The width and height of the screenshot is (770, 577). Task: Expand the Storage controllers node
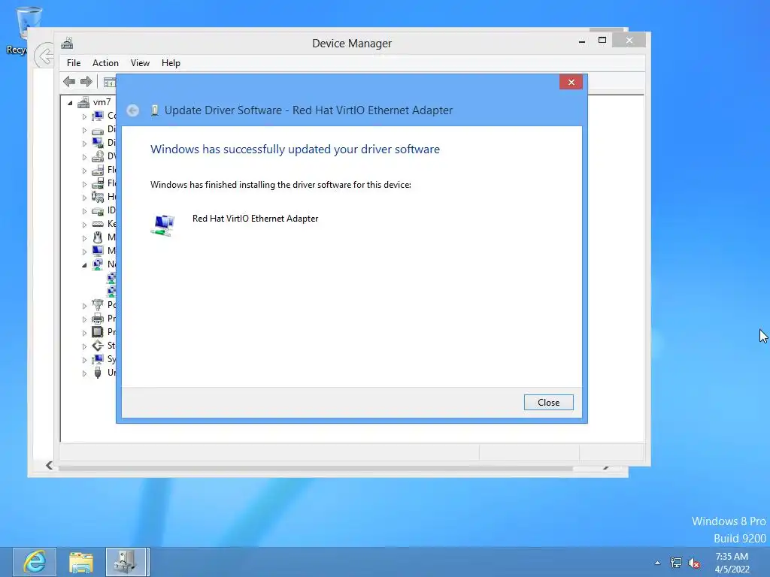[x=84, y=346]
